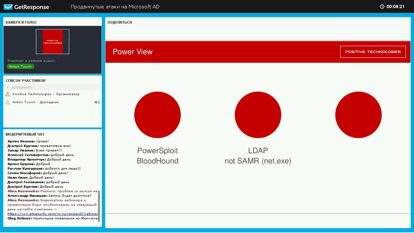414x233 pixels.
Task: Click the Positive Technologies camera thumbnail
Action: coord(52,41)
